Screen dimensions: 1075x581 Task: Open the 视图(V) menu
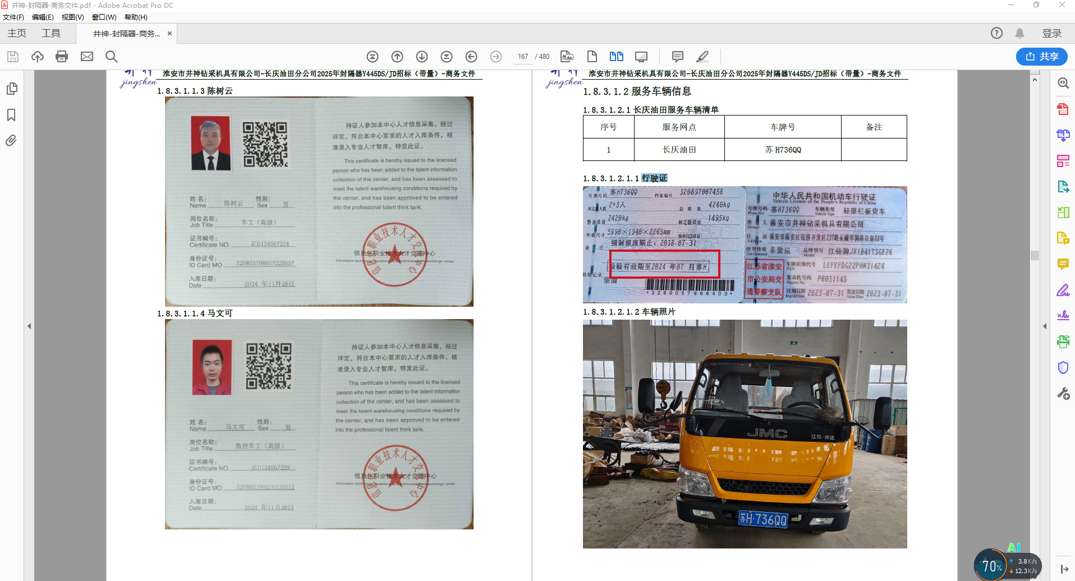73,17
